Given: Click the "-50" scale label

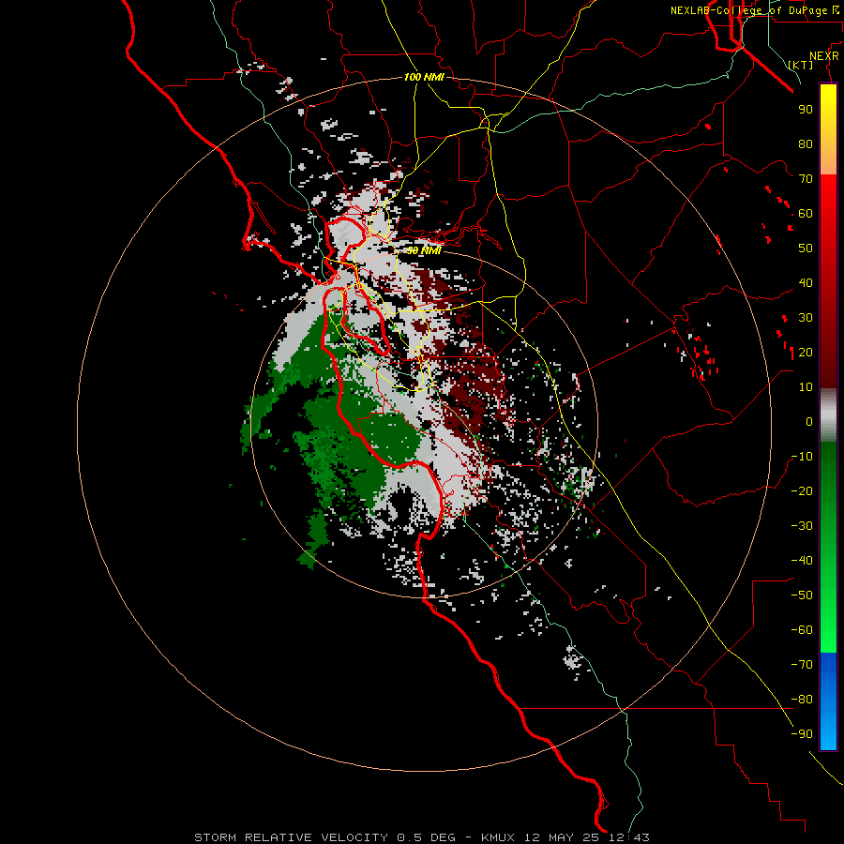Looking at the screenshot, I should (802, 595).
